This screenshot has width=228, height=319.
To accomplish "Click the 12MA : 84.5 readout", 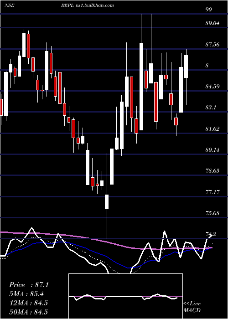I will [28, 303].
